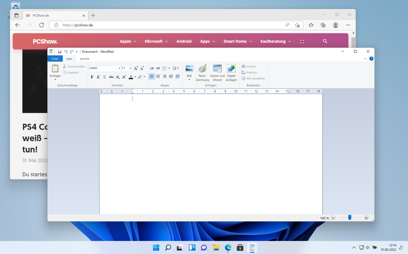Apply strikethrough formatting with the abc icon
The height and width of the screenshot is (254, 408).
[x=111, y=77]
